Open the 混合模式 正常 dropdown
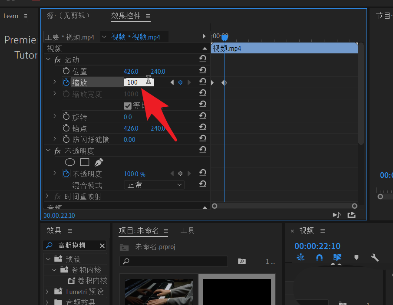This screenshot has width=393, height=305. 154,185
